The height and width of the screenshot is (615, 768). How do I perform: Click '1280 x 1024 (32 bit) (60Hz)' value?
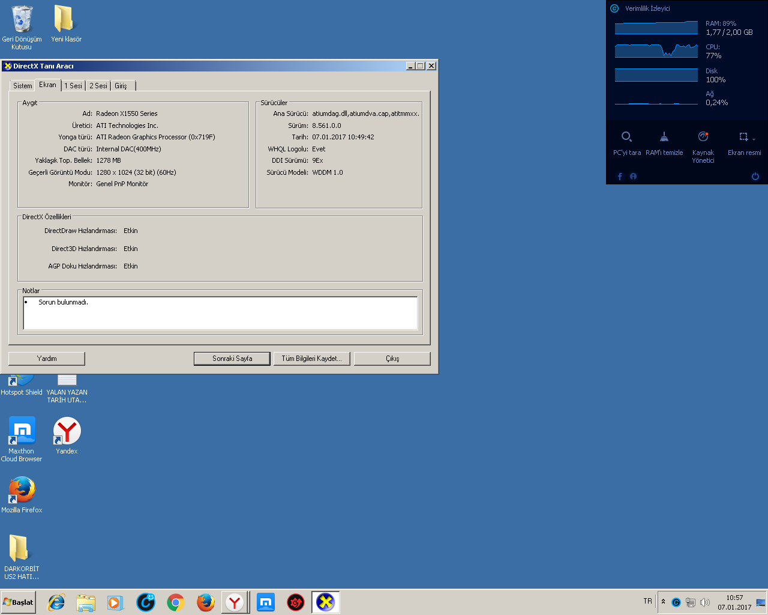click(x=136, y=172)
